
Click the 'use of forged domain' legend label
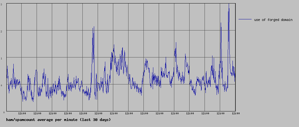[x=273, y=20]
